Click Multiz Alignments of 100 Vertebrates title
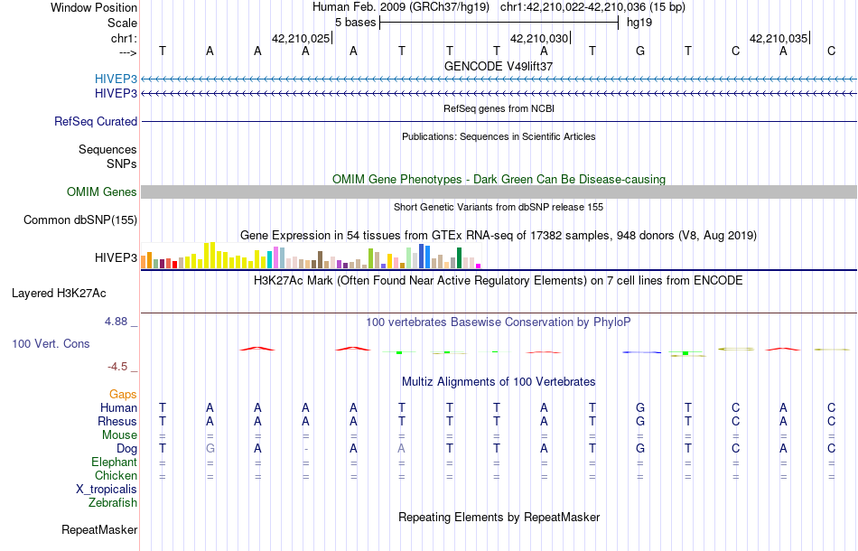The height and width of the screenshot is (551, 858). point(499,381)
